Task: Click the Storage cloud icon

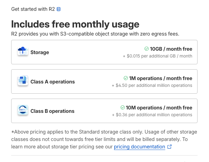Action: click(23, 52)
